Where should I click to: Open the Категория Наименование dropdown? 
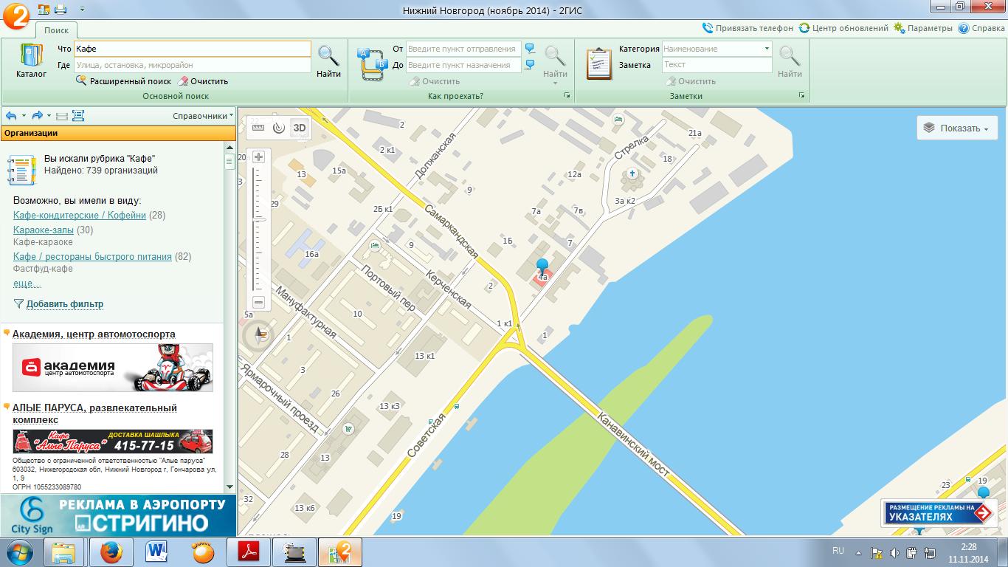[x=717, y=49]
